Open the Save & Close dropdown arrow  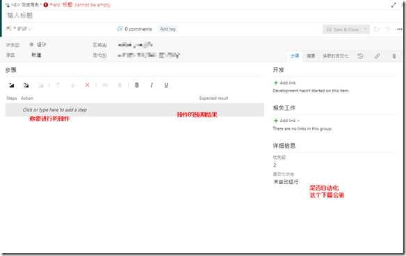click(x=366, y=29)
